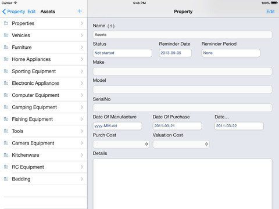Select folder icon beside Bedding
Screen dimensions: 279x209
[6, 179]
